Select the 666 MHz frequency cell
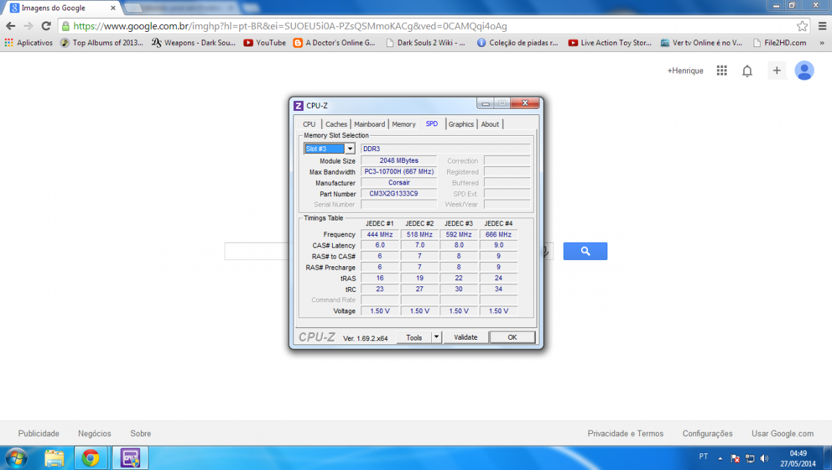 pos(499,234)
